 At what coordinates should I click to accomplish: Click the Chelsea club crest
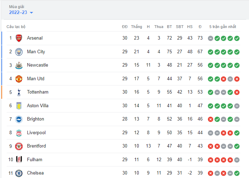[19, 173]
